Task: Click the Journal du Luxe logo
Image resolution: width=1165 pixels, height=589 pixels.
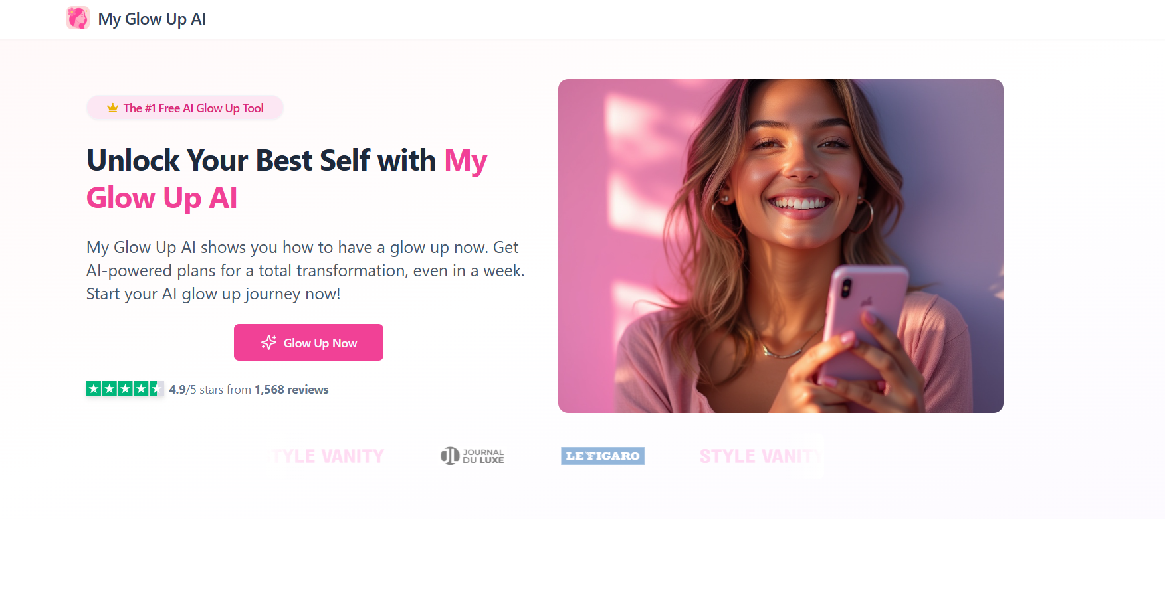Action: click(473, 456)
